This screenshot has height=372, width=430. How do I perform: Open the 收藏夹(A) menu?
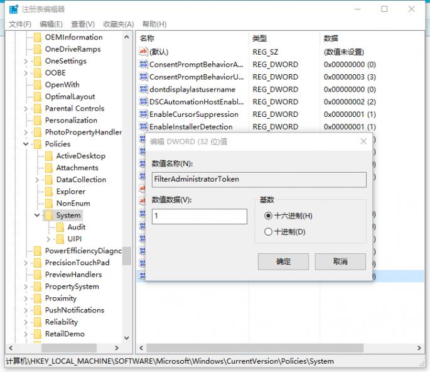[x=119, y=24]
